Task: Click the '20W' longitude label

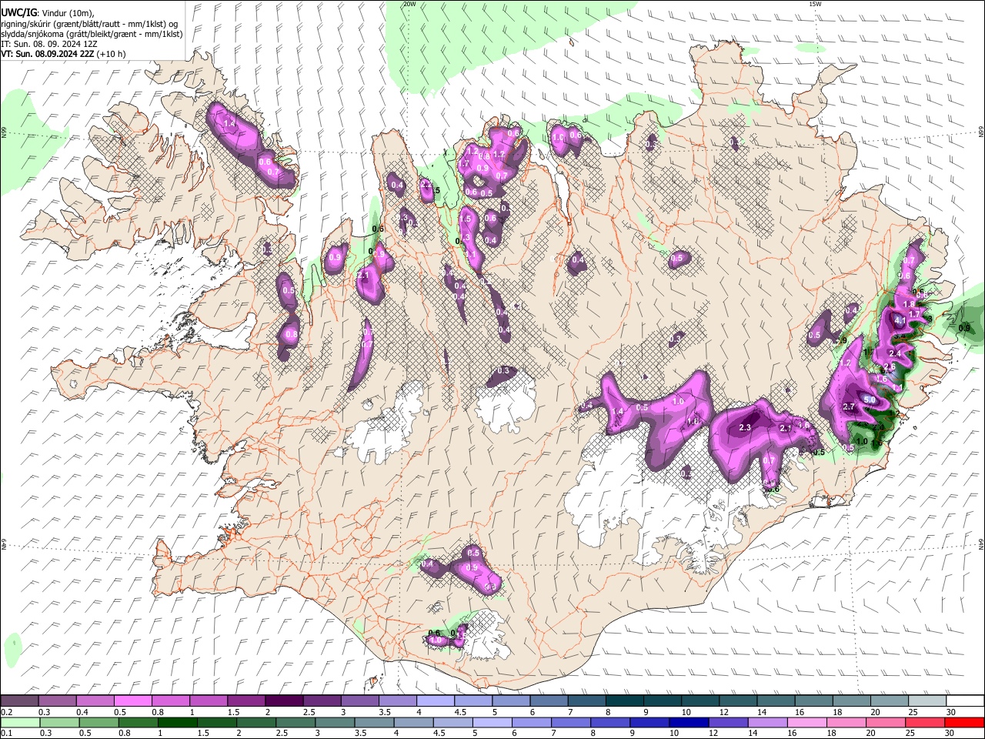Action: (409, 4)
